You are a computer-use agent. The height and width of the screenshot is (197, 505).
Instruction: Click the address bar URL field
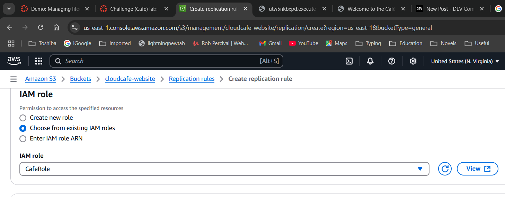pos(258,28)
